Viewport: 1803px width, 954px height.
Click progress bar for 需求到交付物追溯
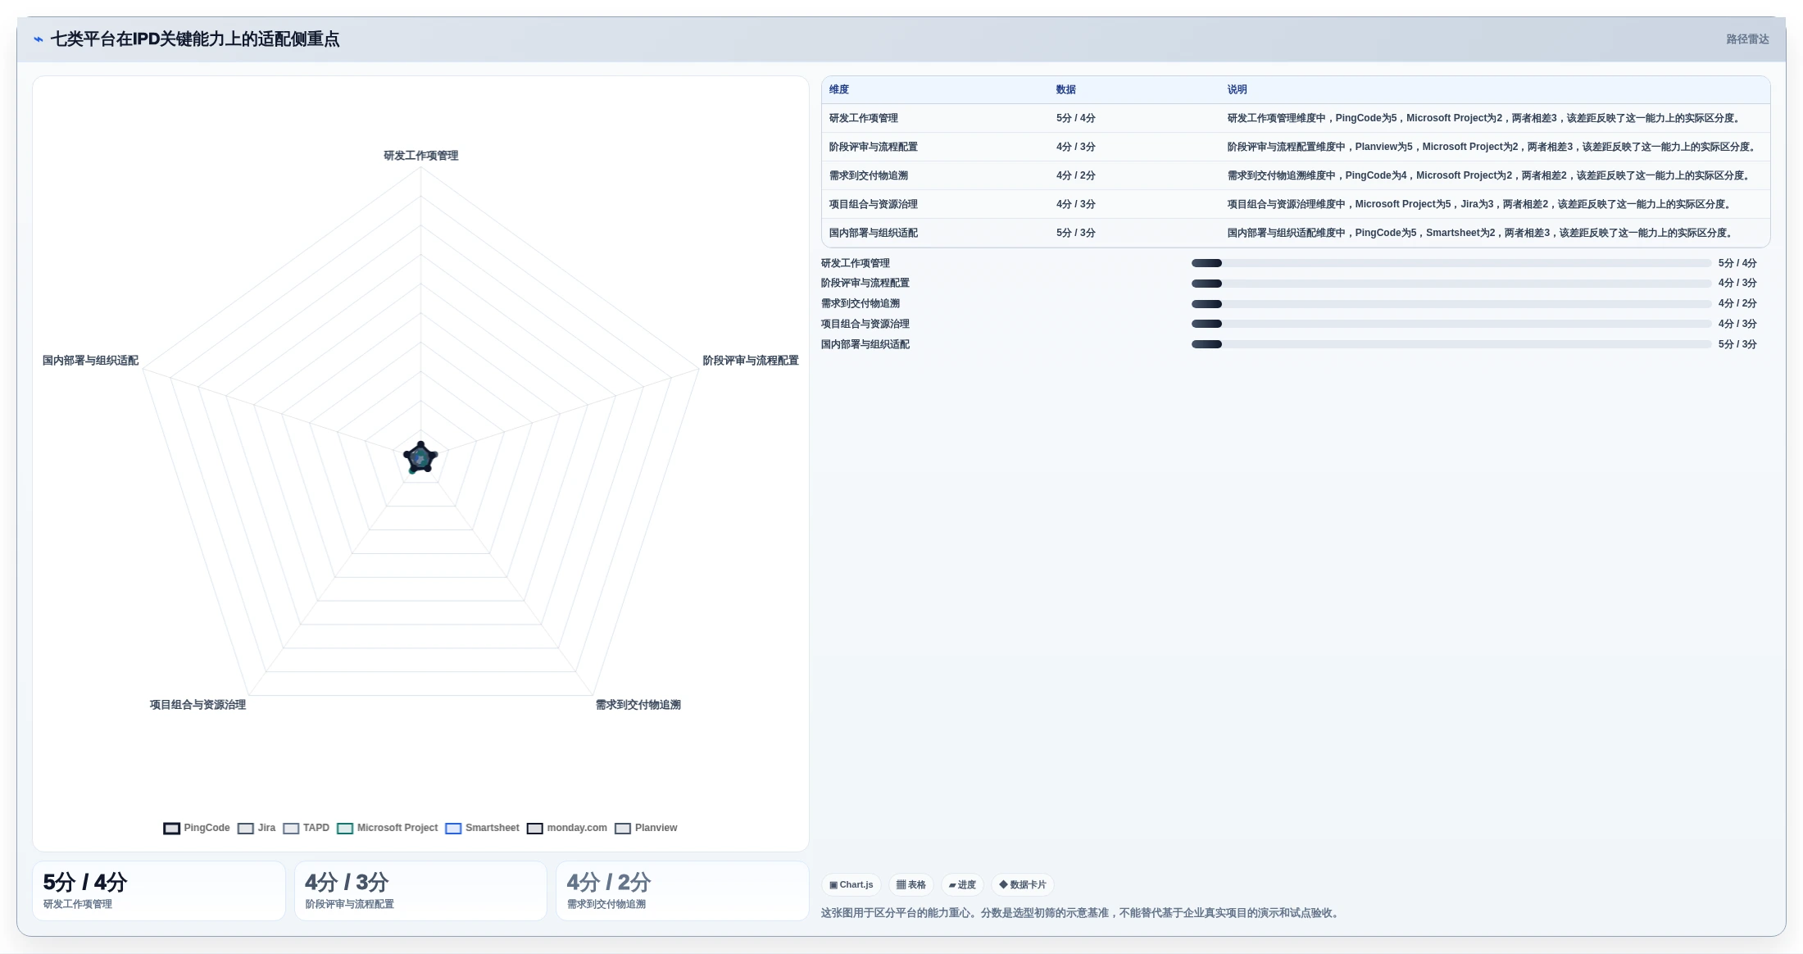pos(1451,304)
